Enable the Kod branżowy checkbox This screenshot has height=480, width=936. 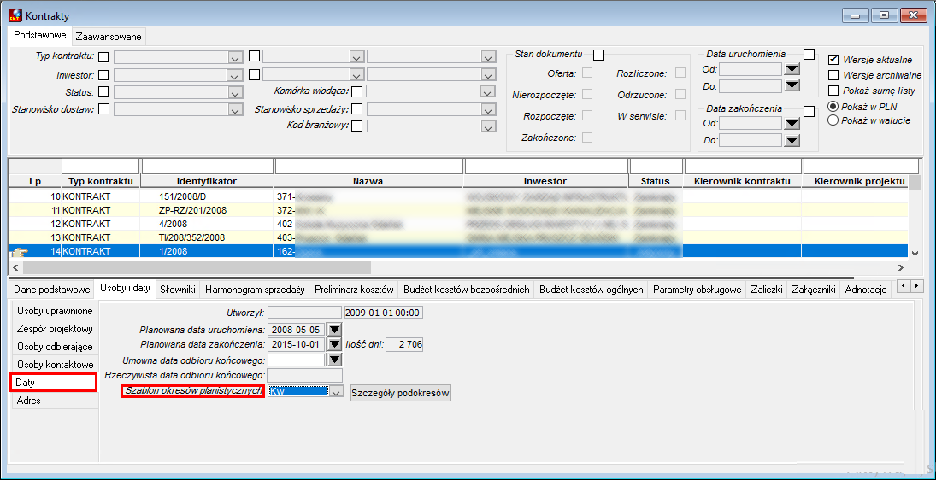357,126
